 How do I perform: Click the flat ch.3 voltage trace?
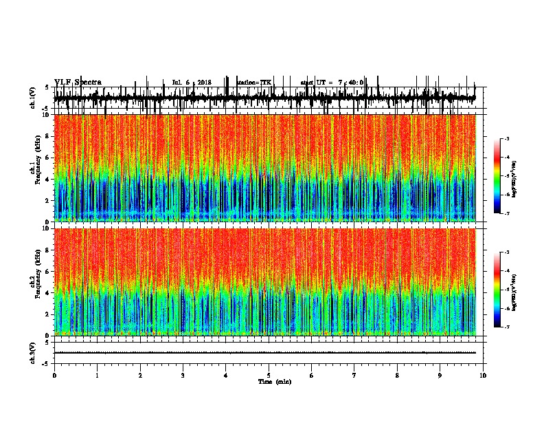[x=264, y=353]
